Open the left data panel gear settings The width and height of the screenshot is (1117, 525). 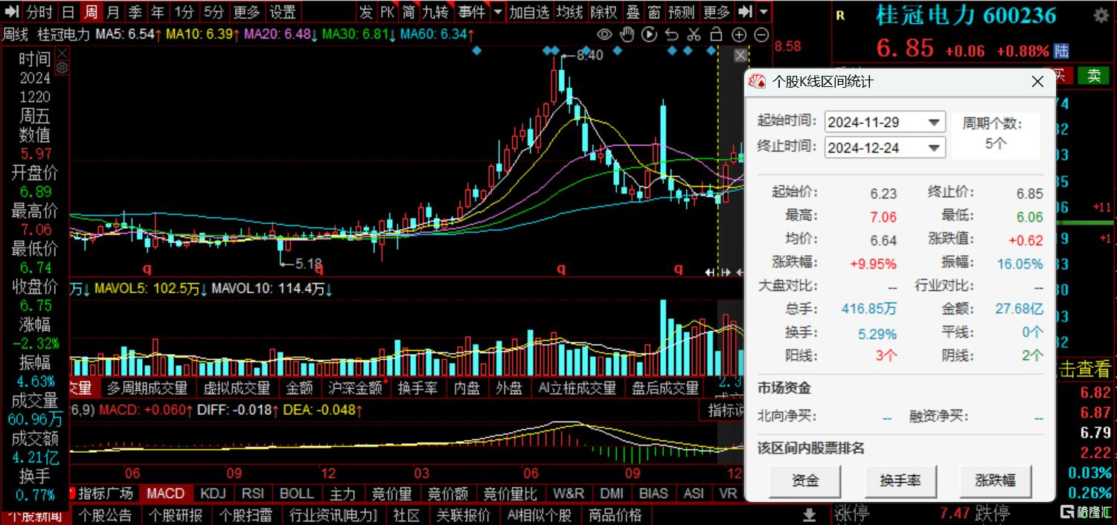(62, 68)
